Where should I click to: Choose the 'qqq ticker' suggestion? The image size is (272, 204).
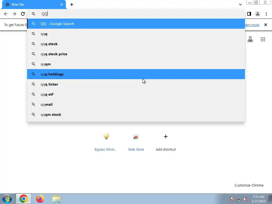pyautogui.click(x=136, y=84)
